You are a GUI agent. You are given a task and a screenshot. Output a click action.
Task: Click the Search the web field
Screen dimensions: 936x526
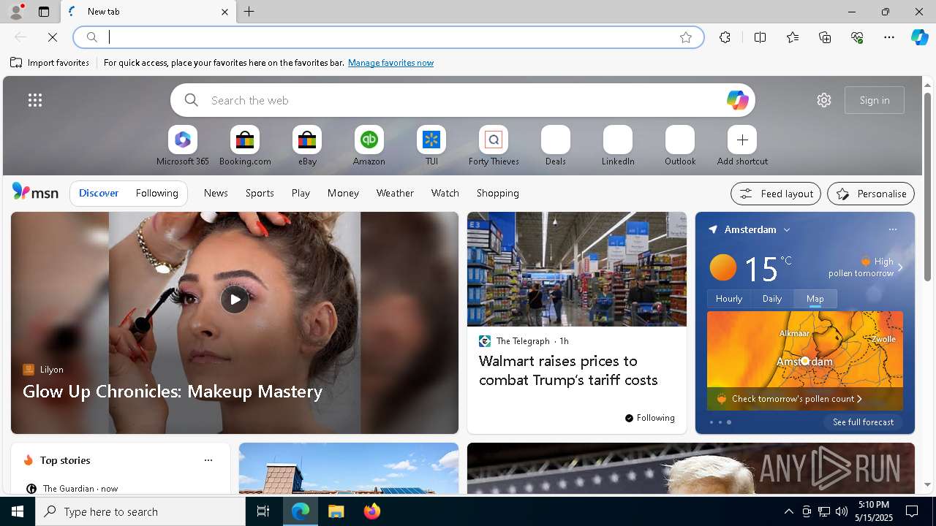click(x=463, y=100)
